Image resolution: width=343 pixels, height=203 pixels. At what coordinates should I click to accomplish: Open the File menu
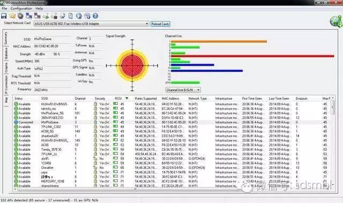coord(4,9)
